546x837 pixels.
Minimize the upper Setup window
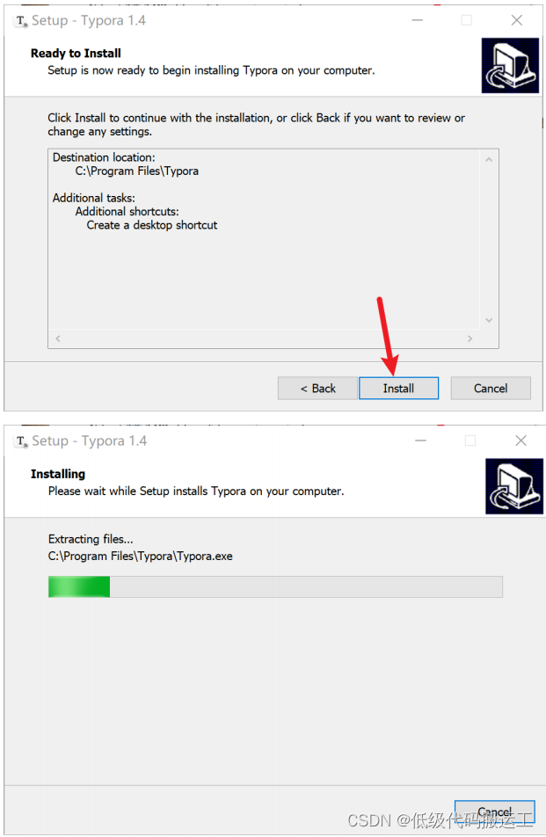(418, 20)
